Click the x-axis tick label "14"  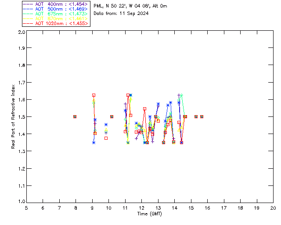pyautogui.click(x=175, y=208)
